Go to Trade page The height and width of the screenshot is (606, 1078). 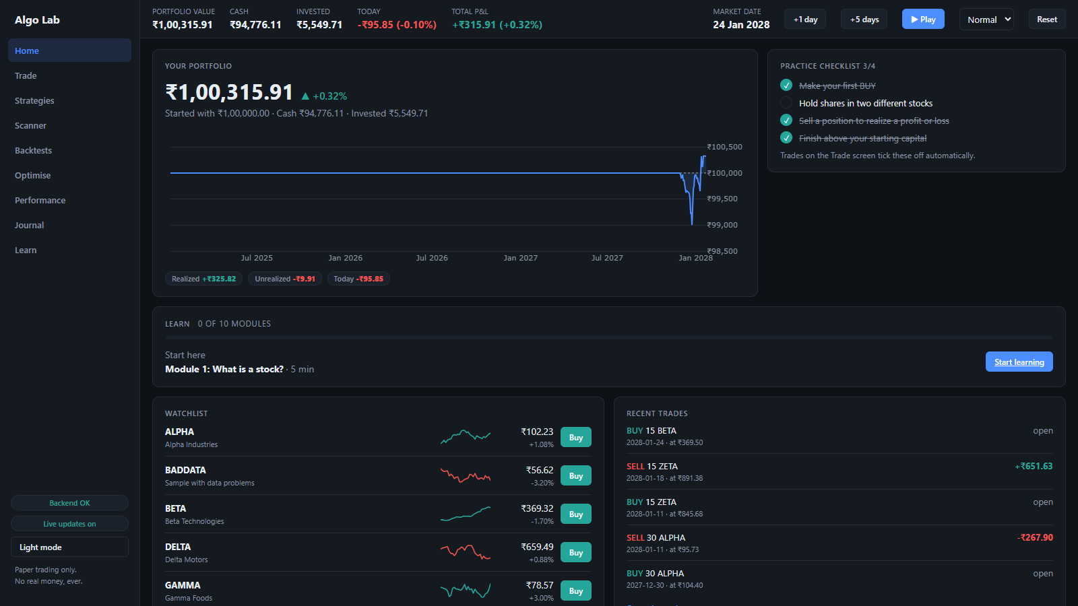[69, 75]
